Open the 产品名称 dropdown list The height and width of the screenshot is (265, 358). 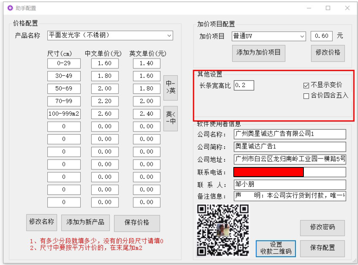169,36
